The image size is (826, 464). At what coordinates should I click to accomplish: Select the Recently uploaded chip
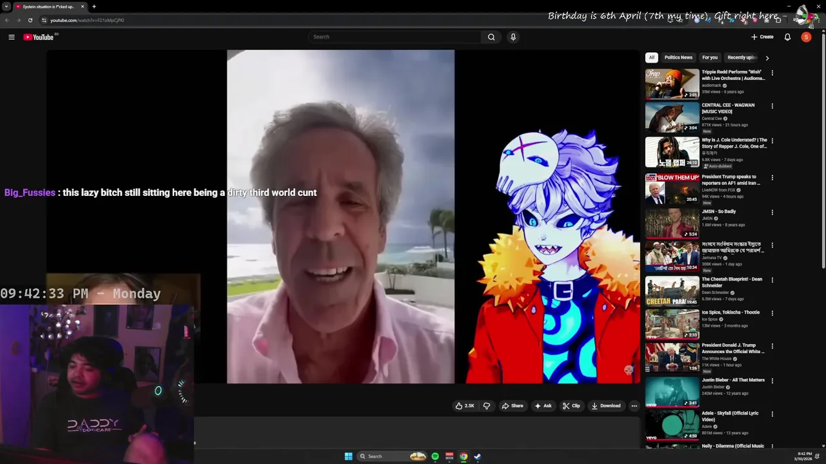point(742,57)
